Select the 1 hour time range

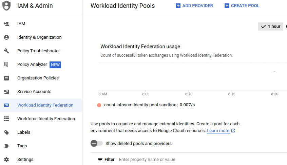click(270, 26)
